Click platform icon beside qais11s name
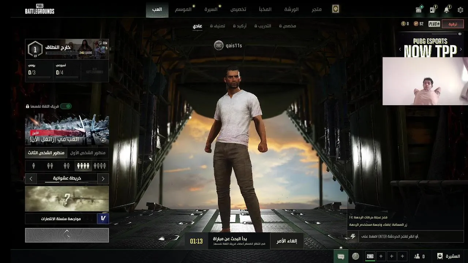 [219, 46]
